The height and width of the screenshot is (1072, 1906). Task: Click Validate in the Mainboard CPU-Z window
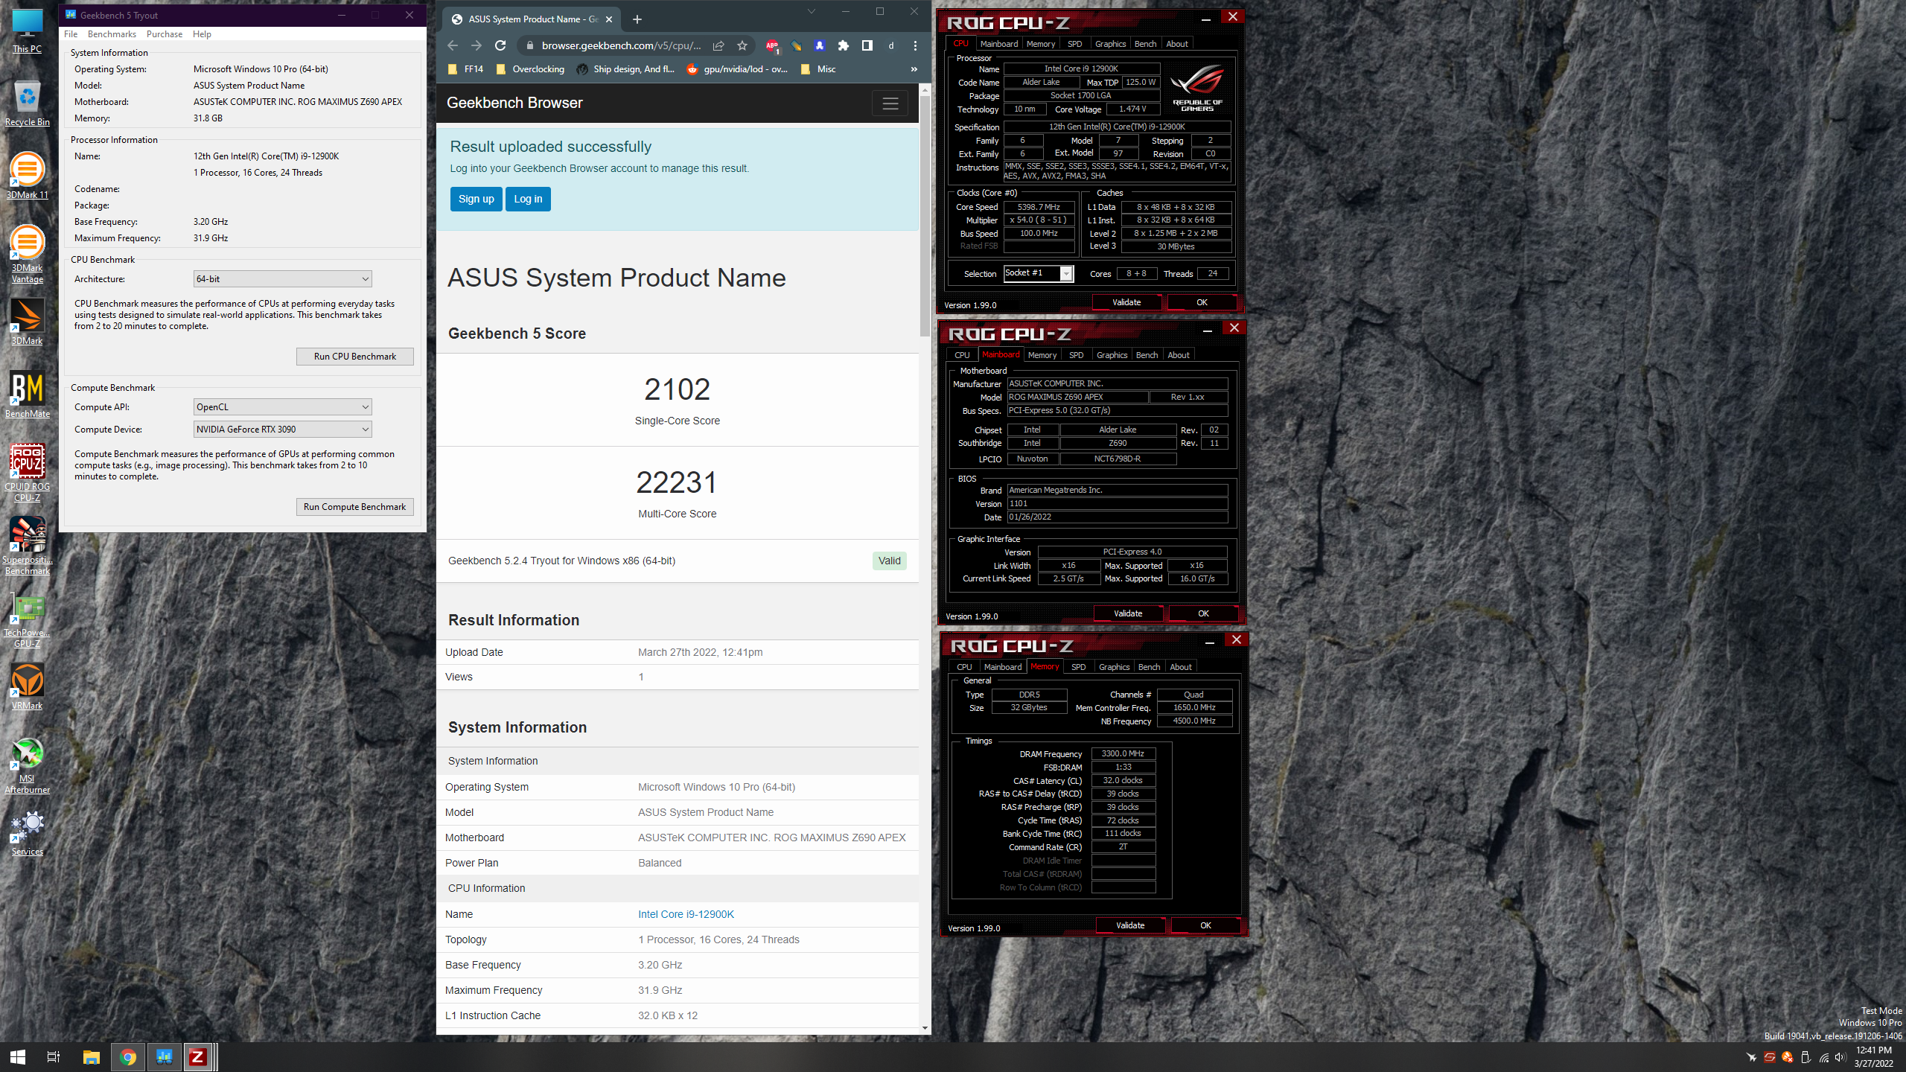tap(1128, 613)
